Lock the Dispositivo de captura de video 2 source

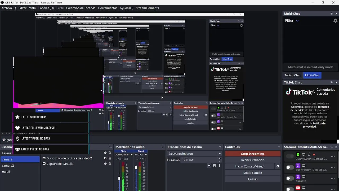click(x=110, y=158)
